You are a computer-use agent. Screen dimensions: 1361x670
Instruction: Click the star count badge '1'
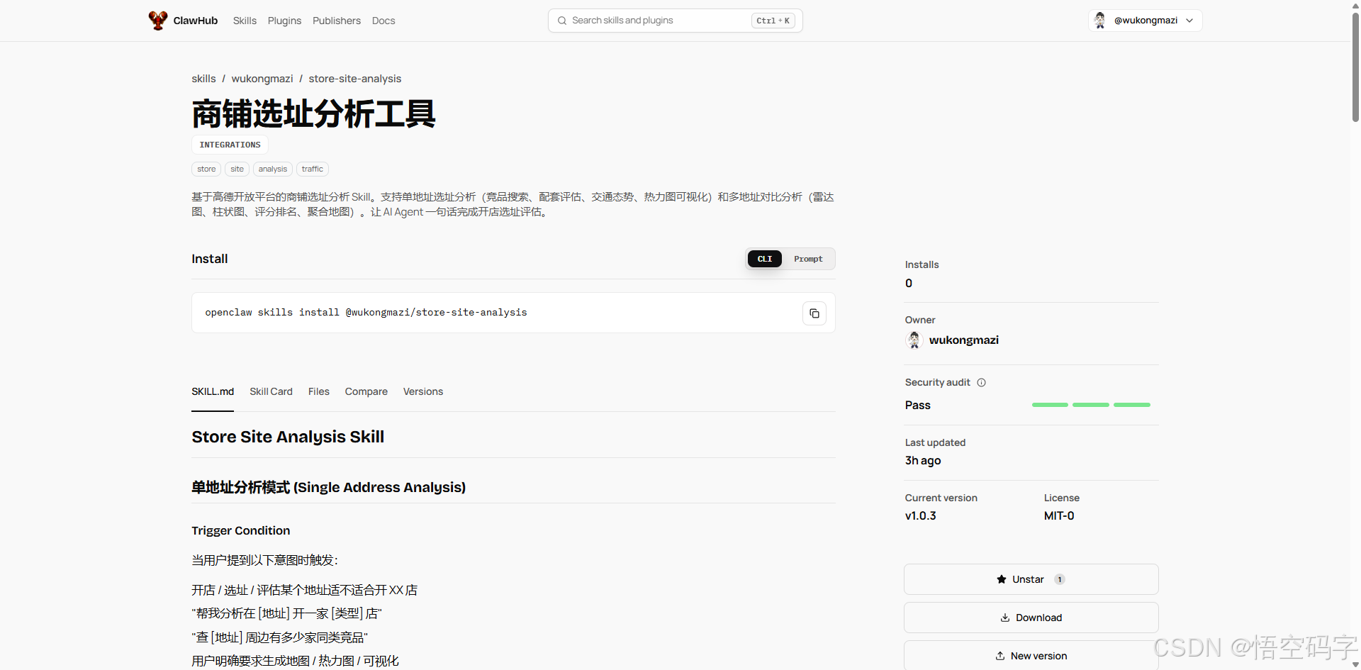pyautogui.click(x=1060, y=579)
